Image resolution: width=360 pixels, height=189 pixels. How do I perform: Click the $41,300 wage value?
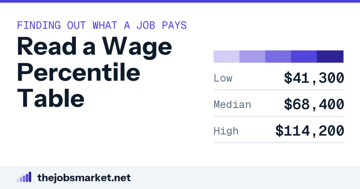314,78
